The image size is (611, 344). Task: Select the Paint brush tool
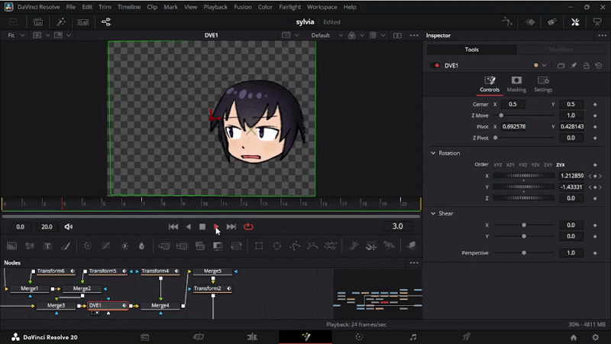tap(66, 246)
